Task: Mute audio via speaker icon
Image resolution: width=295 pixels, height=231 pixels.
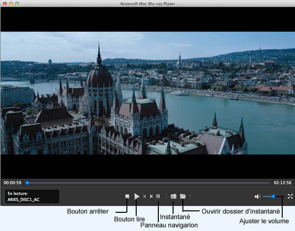Action: tap(257, 197)
